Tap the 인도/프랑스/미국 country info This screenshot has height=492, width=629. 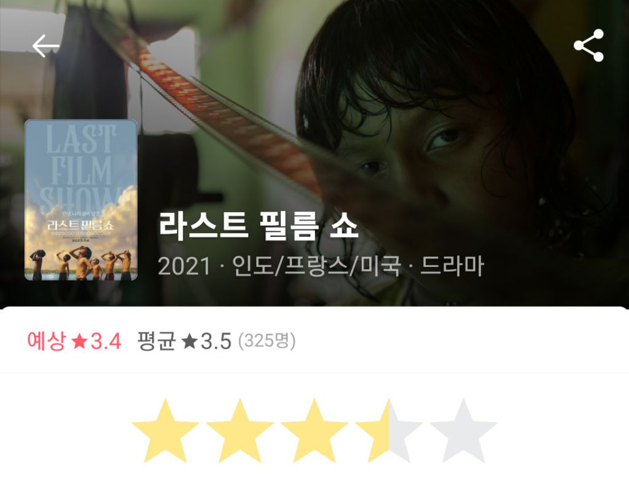(316, 266)
